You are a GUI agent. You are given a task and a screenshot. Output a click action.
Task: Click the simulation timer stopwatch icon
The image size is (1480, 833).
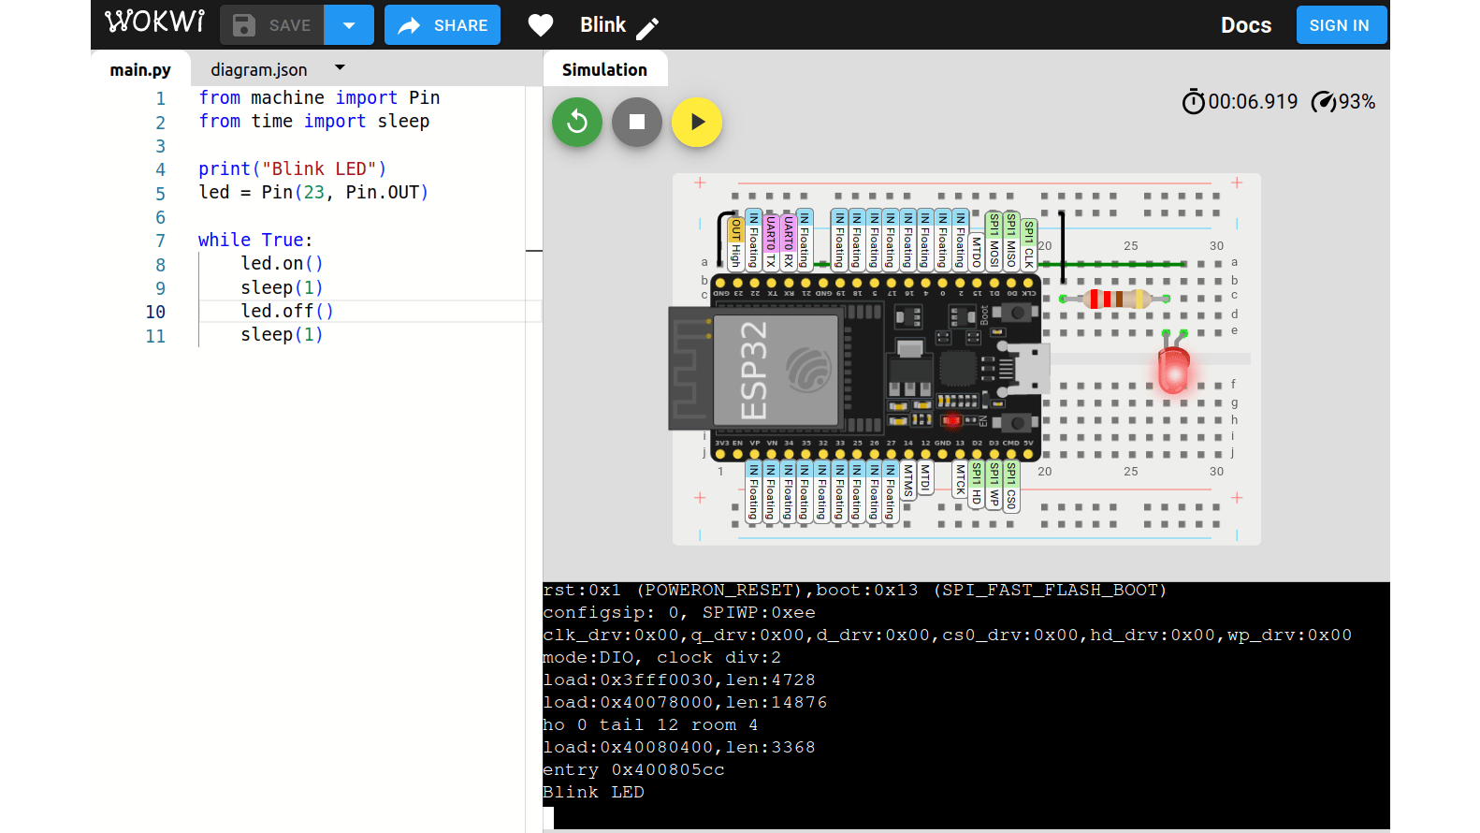tap(1194, 101)
